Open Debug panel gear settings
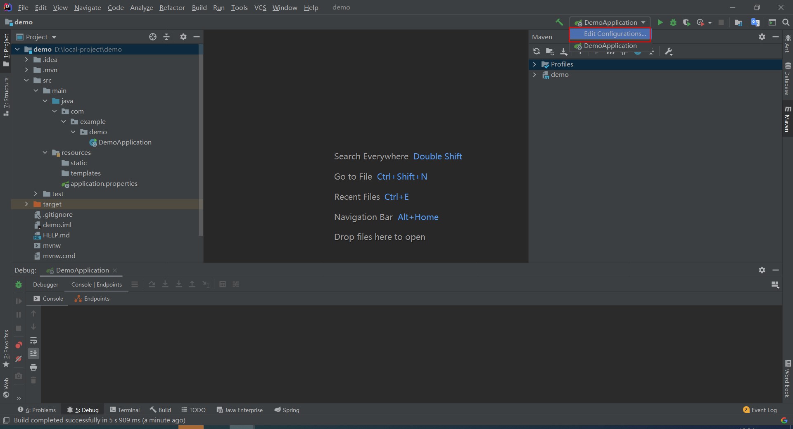 click(762, 270)
